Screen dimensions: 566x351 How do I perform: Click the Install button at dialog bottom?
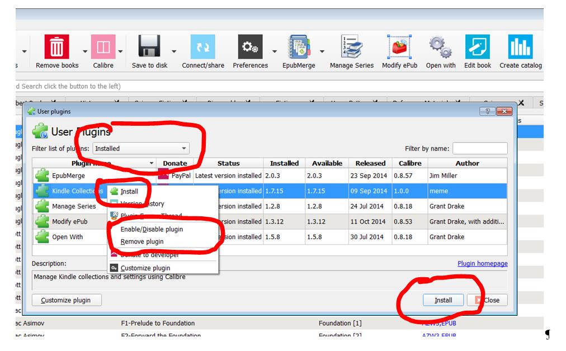(444, 300)
